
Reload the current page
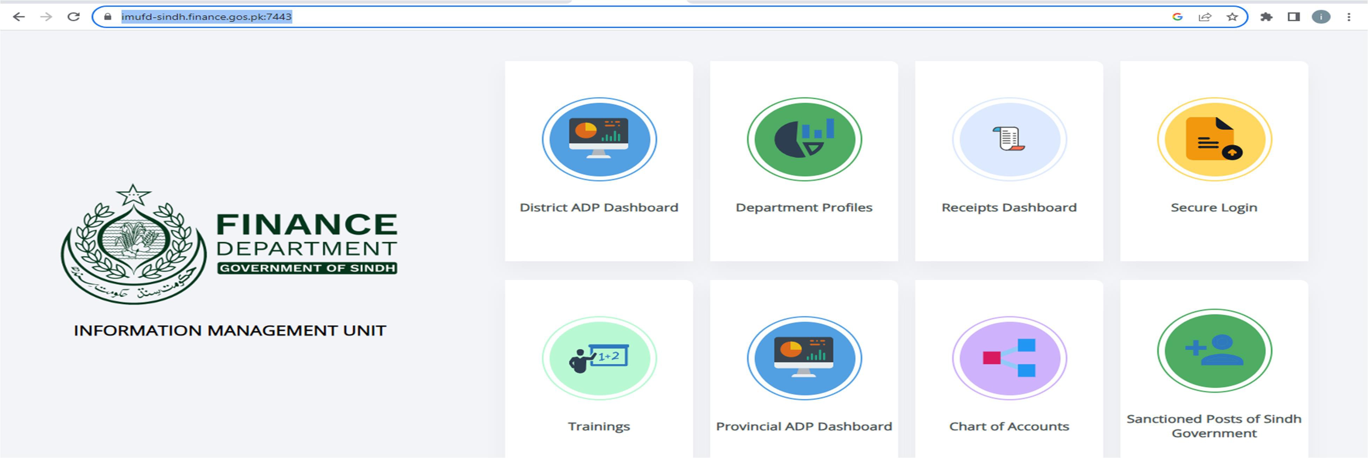(74, 17)
